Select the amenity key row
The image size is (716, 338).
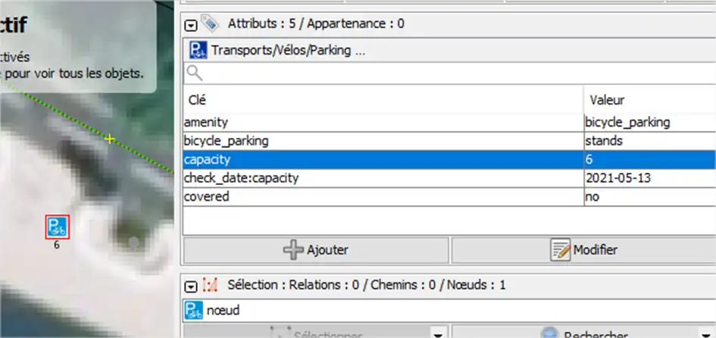pyautogui.click(x=383, y=121)
